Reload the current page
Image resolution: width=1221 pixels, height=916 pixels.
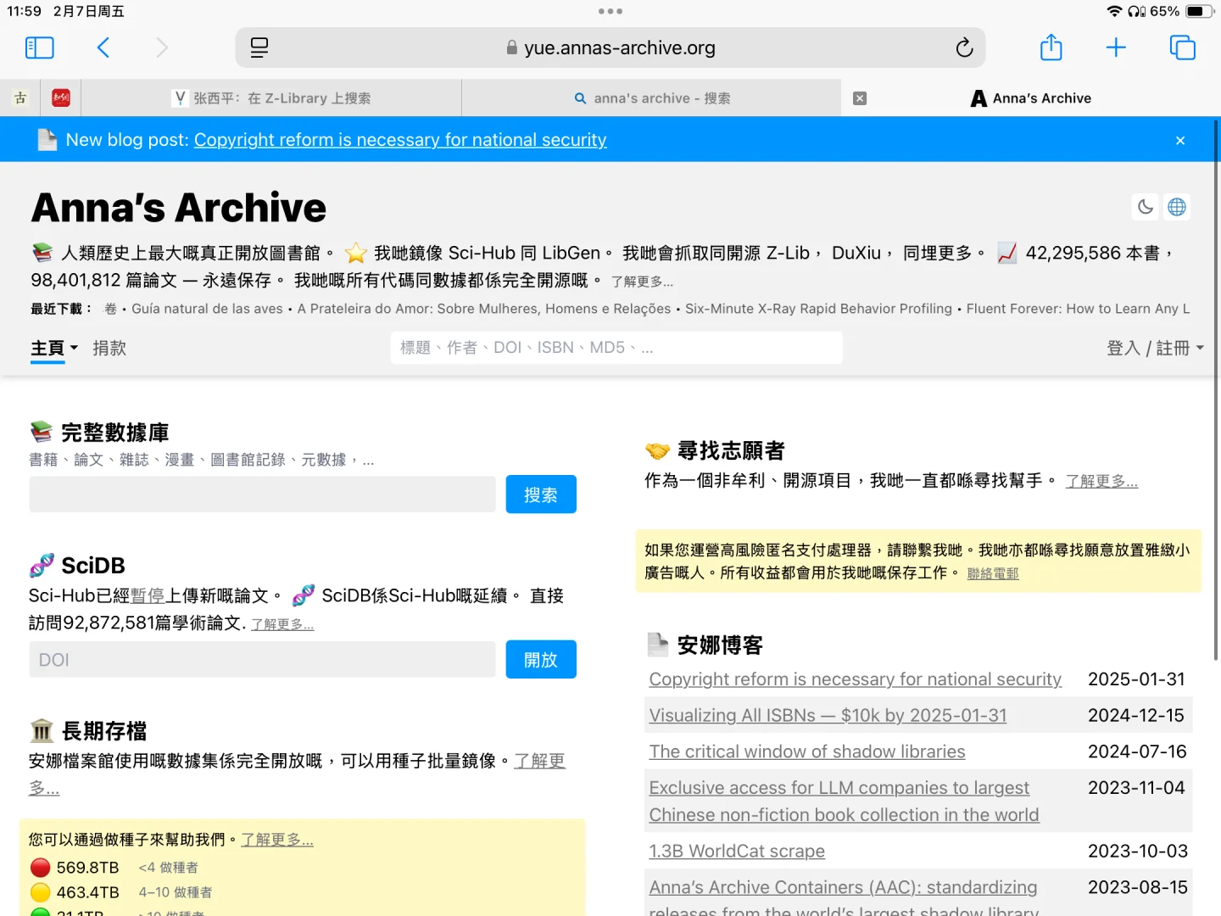(964, 47)
